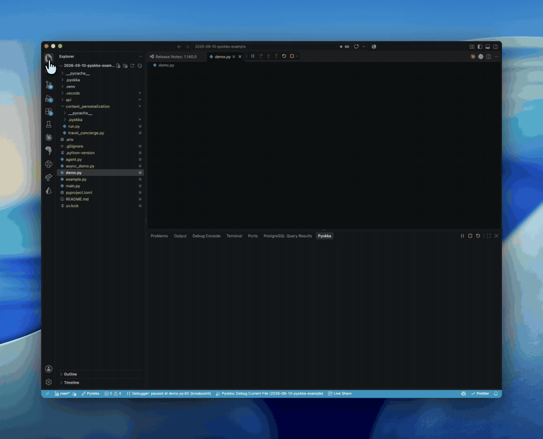This screenshot has width=543, height=439.
Task: Restart the debug session from floating toolbar
Action: tap(284, 56)
